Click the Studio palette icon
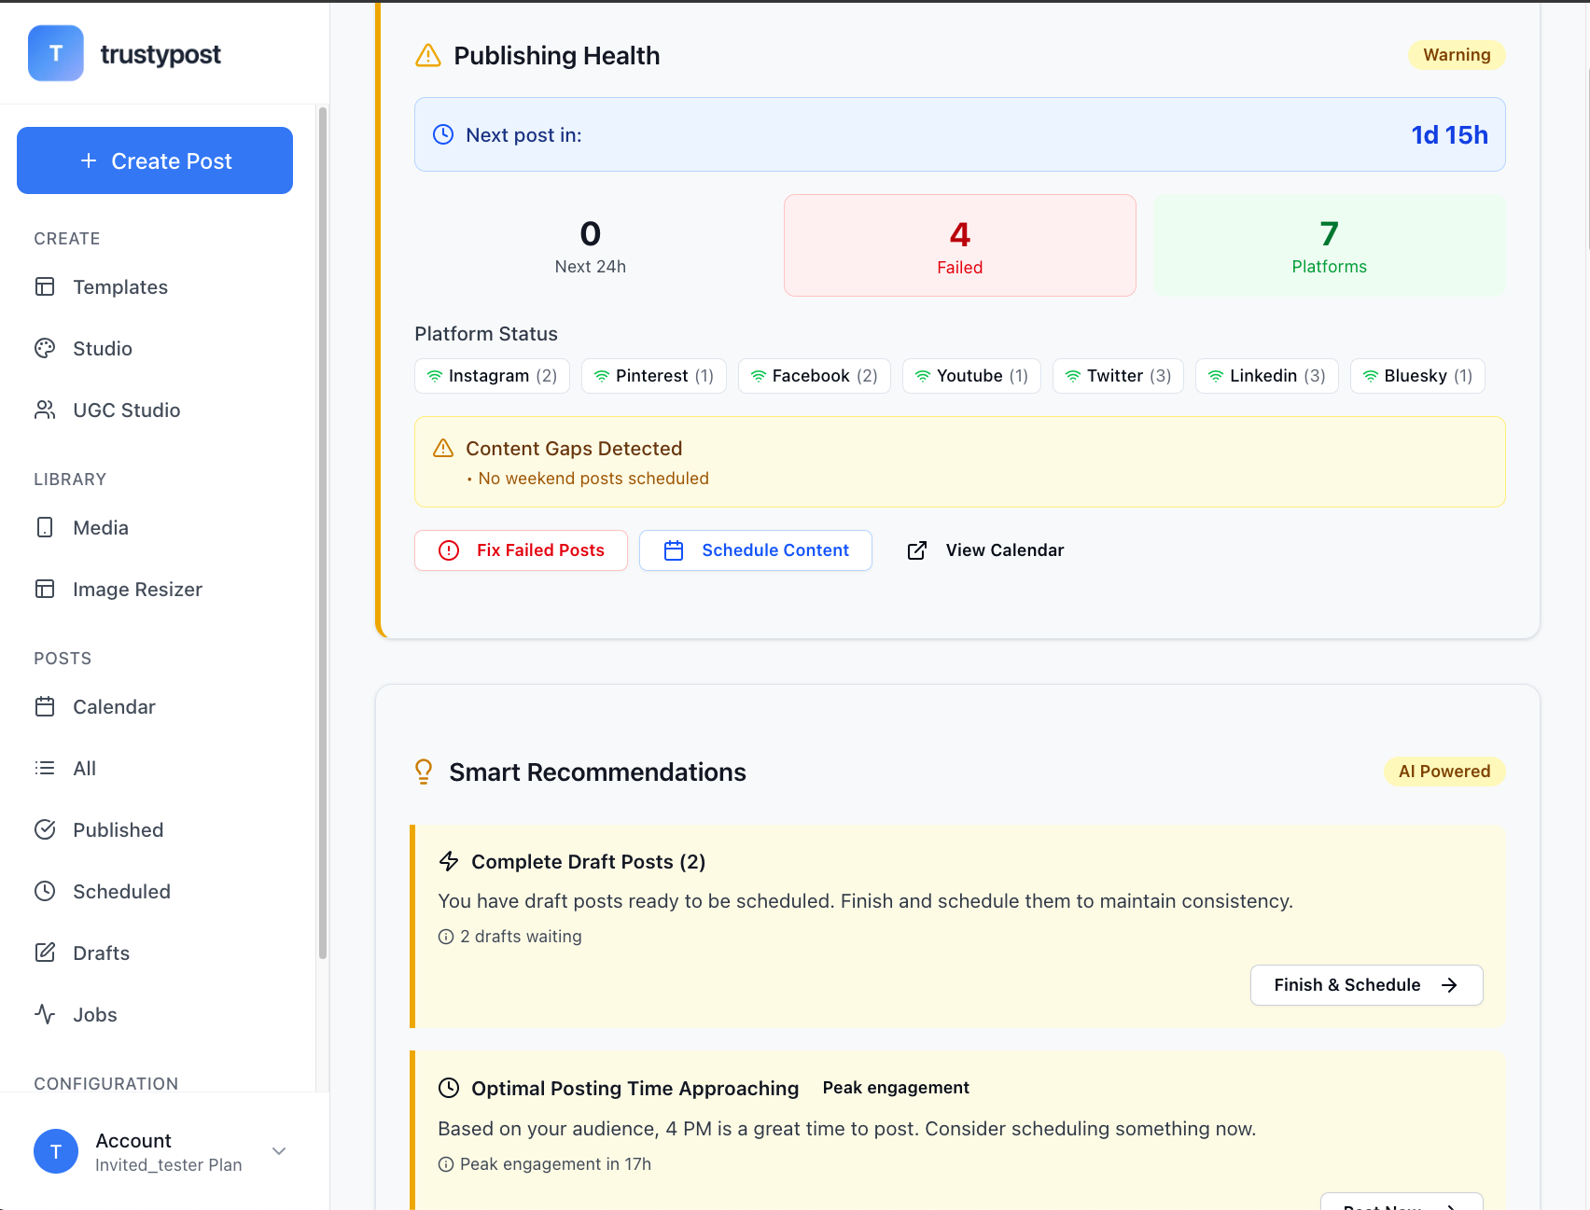Screen dimensions: 1590x1210 (45, 348)
